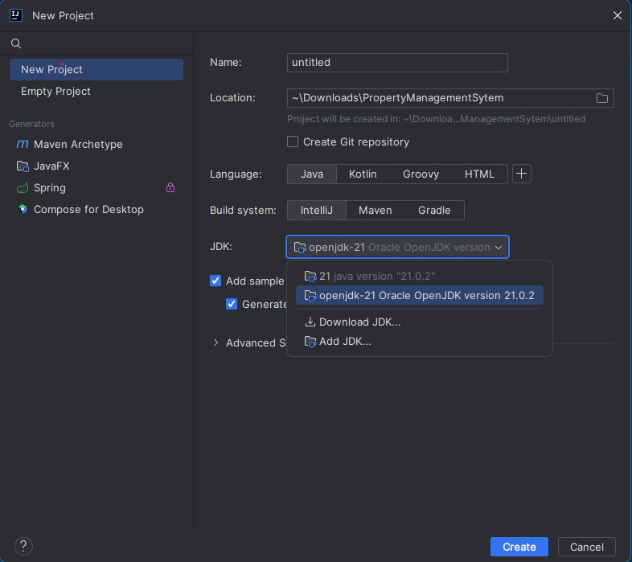Choose Add JDK... option

419,342
